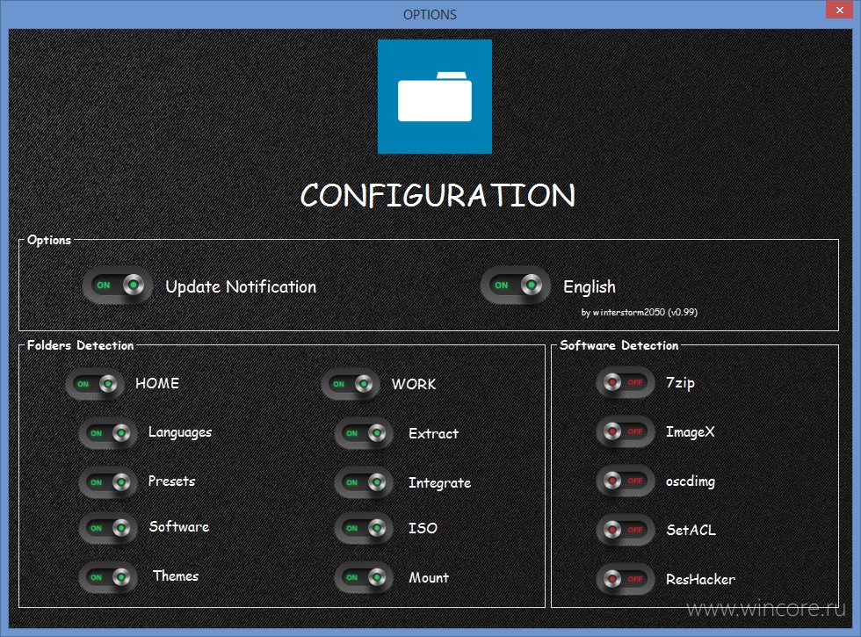The image size is (861, 637).
Task: Click the Mount label
Action: tap(429, 578)
